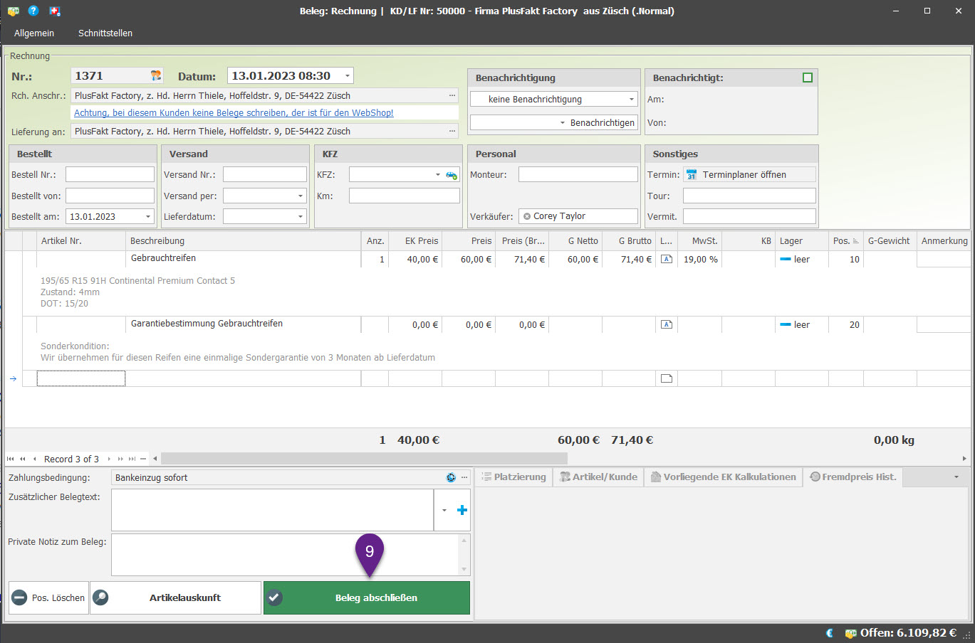This screenshot has height=643, width=975.
Task: Clear the Verkäufer Corey Taylor with the x icon
Action: 527,216
